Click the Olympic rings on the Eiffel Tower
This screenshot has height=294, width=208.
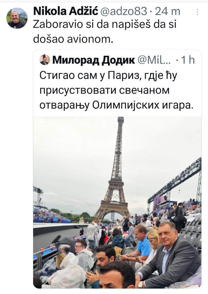coord(115,196)
